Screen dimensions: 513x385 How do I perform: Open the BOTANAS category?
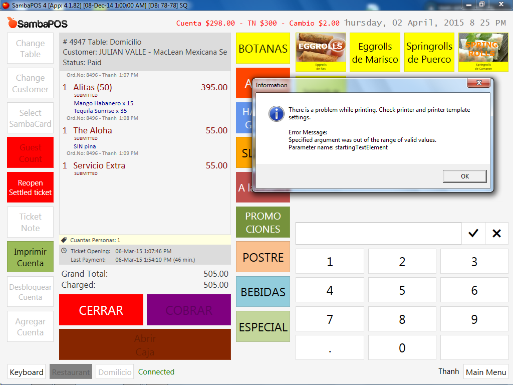click(x=263, y=49)
